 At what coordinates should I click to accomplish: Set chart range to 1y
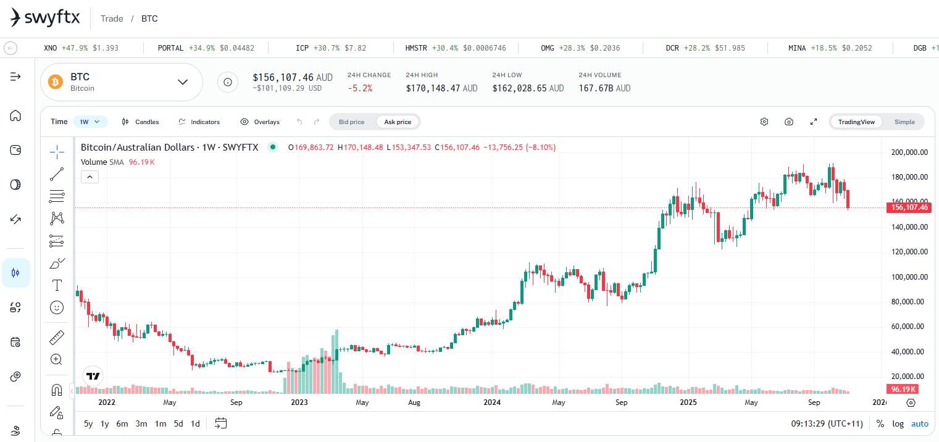click(x=104, y=423)
